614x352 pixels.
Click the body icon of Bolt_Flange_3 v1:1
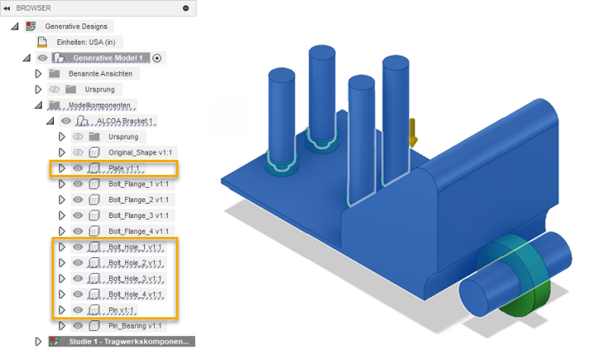(x=94, y=215)
